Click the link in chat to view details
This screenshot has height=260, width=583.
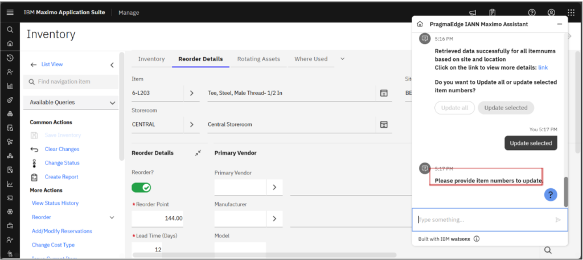point(543,67)
